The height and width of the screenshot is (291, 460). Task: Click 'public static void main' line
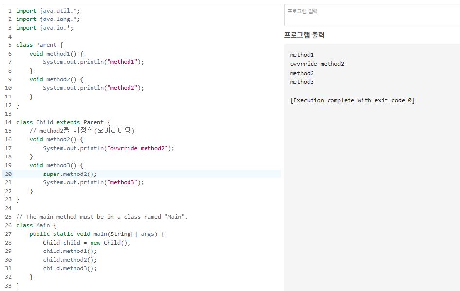tap(97, 234)
